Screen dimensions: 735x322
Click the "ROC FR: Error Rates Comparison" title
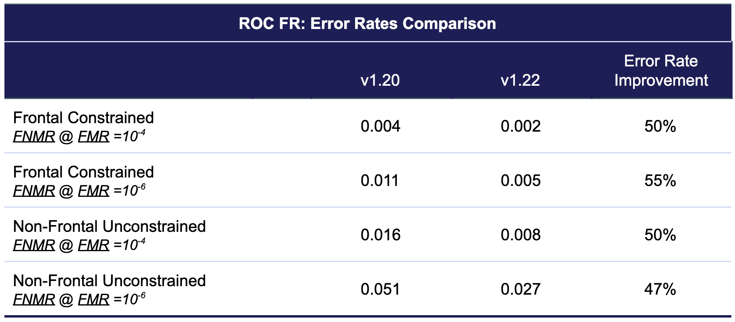pos(367,23)
